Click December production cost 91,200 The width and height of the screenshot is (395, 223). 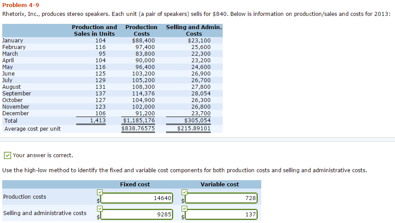pos(145,113)
